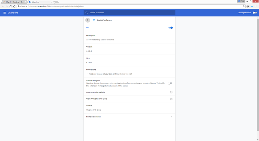Close the Extensions tab

51,2
